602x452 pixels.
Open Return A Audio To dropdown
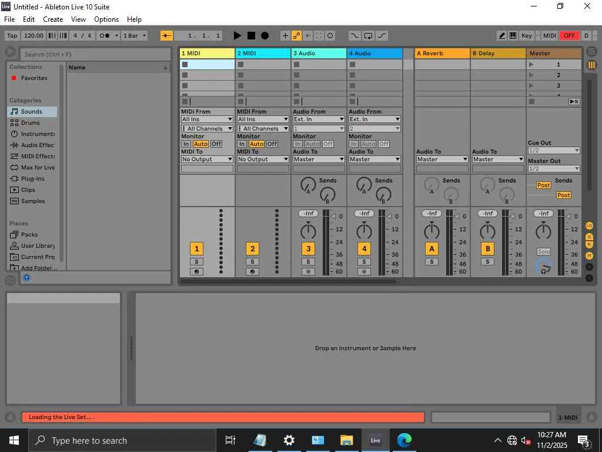442,159
